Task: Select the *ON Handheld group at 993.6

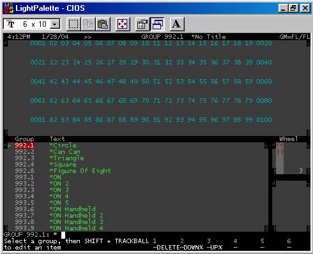Action: [73, 209]
